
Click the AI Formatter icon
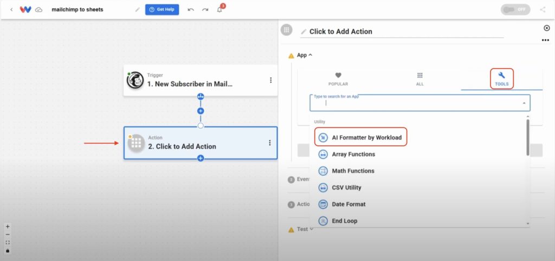323,138
